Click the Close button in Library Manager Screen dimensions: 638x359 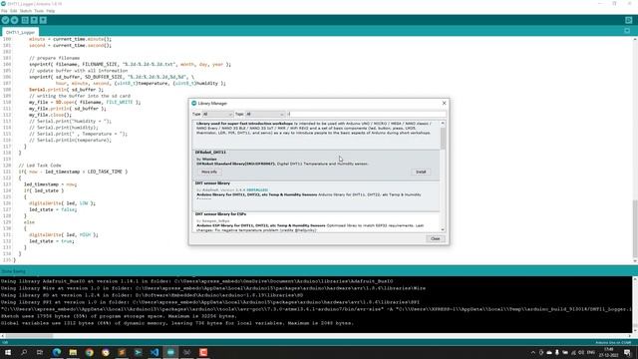(x=435, y=238)
